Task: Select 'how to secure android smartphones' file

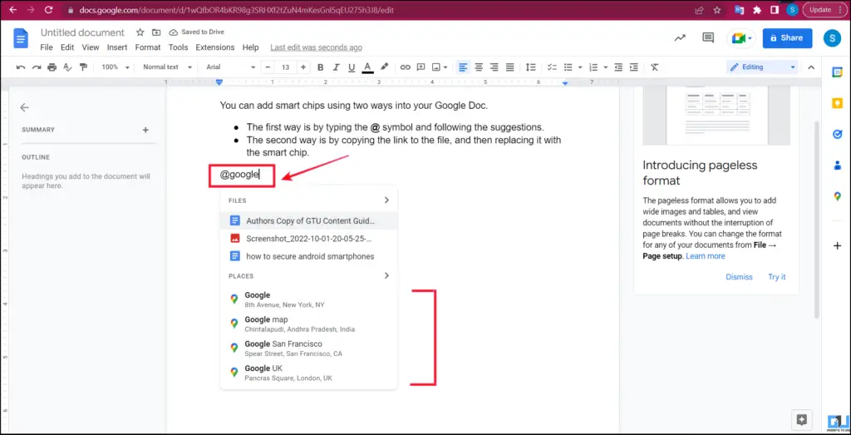Action: (309, 256)
